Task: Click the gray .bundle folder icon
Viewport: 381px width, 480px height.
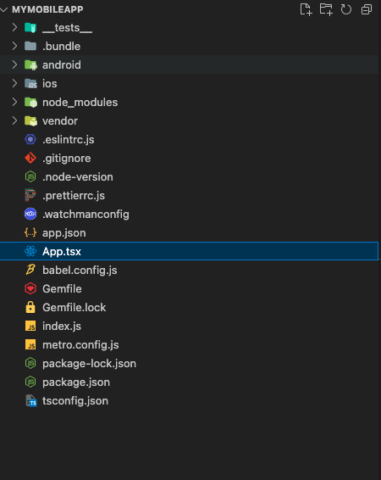Action: tap(30, 47)
